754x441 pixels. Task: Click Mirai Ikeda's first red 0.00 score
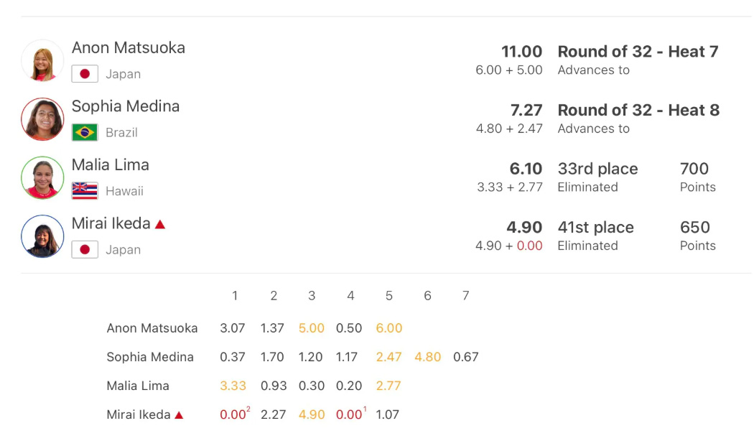233,414
